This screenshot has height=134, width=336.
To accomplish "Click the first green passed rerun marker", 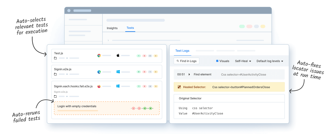I will click(x=145, y=108).
